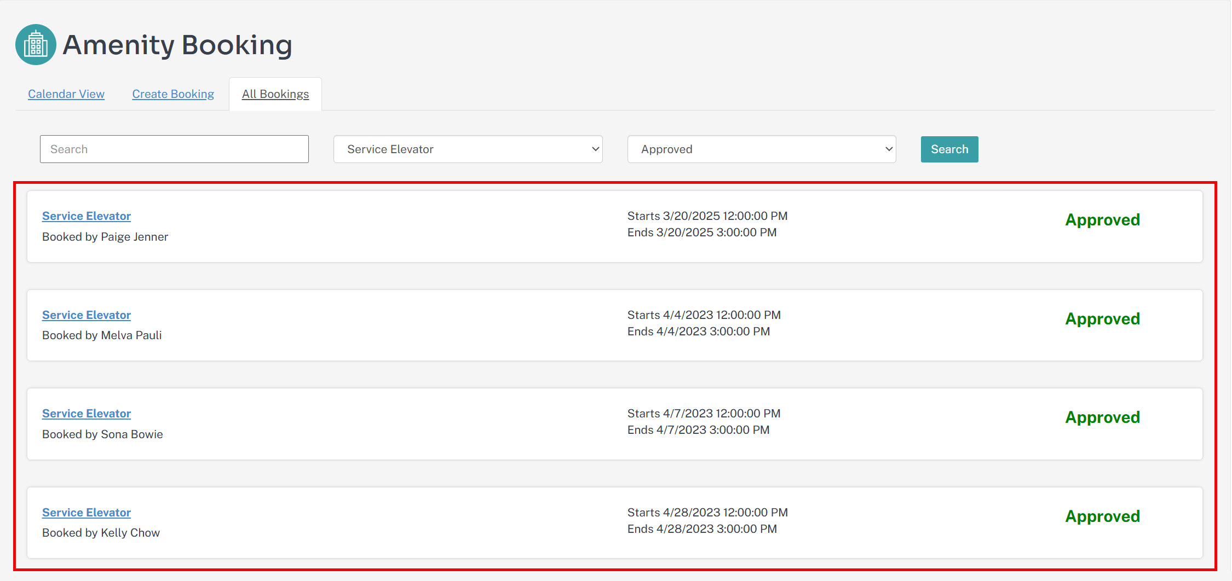Click the Amenity Booking page heading

177,45
